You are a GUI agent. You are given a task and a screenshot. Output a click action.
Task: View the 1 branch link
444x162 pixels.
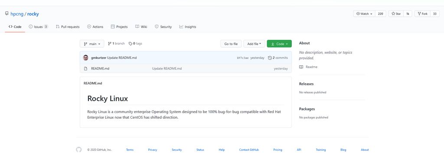116,44
